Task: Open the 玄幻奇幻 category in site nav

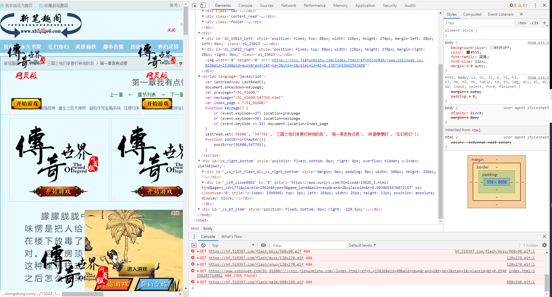Action: [58, 47]
